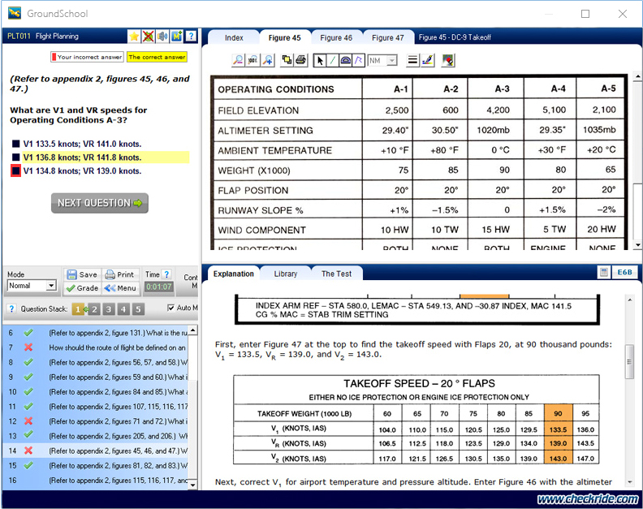Select the protractor tool
The height and width of the screenshot is (509, 643).
coord(346,61)
